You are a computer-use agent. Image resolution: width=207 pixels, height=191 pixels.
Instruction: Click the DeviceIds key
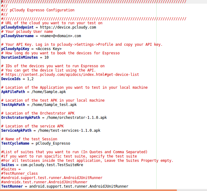(x=11, y=79)
